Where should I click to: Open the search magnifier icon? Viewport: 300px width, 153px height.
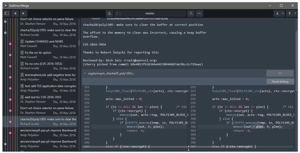pyautogui.click(x=191, y=13)
